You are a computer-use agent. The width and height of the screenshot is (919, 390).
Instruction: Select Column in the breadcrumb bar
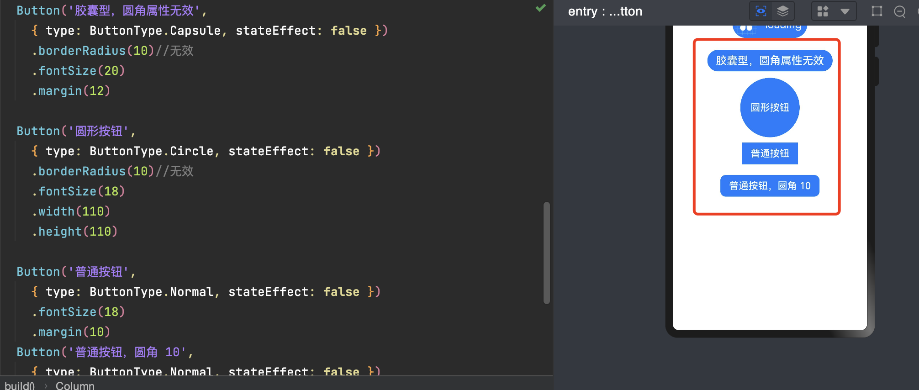(75, 385)
